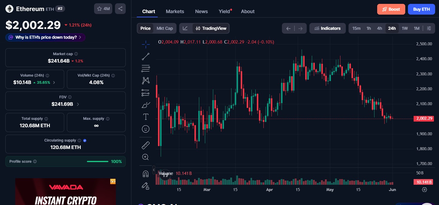Click the verified badge by Circulating supply
The height and width of the screenshot is (205, 439).
pyautogui.click(x=85, y=140)
